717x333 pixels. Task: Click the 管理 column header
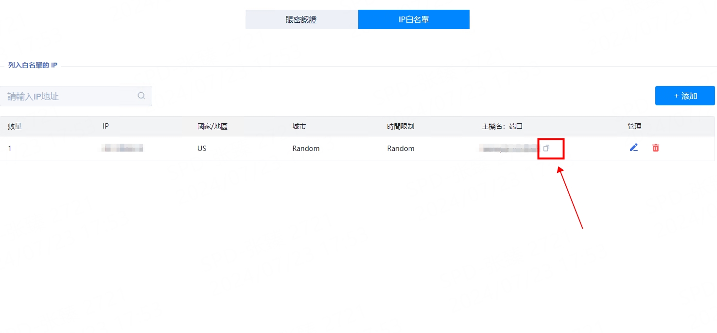[x=634, y=126]
